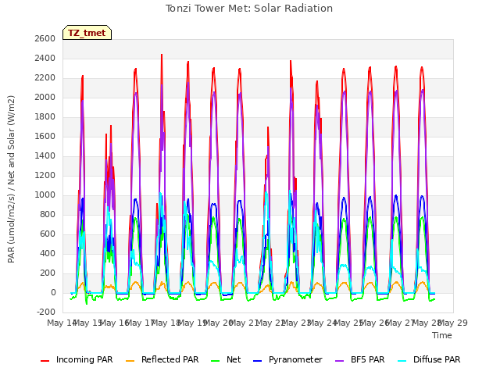Click the chart title Tonzi Tower Met: Solar Radiation
This screenshot has width=500, height=375.
(x=249, y=9)
